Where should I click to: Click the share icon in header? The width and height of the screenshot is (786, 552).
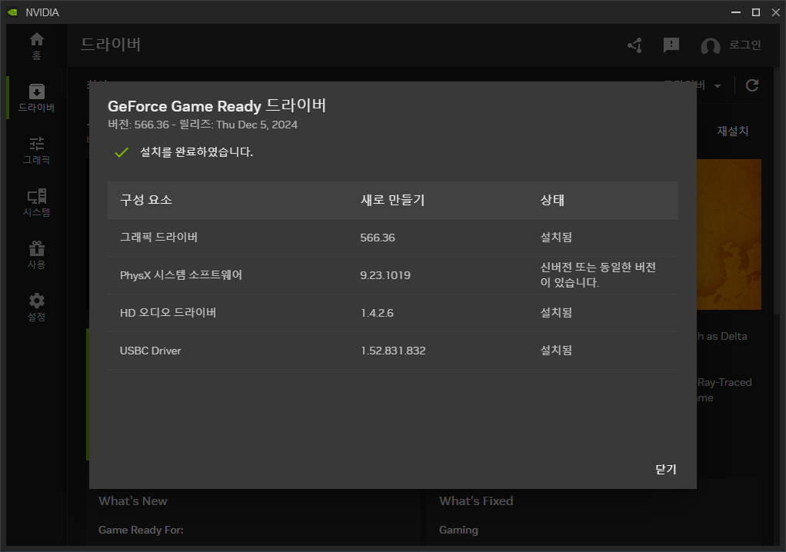(635, 45)
